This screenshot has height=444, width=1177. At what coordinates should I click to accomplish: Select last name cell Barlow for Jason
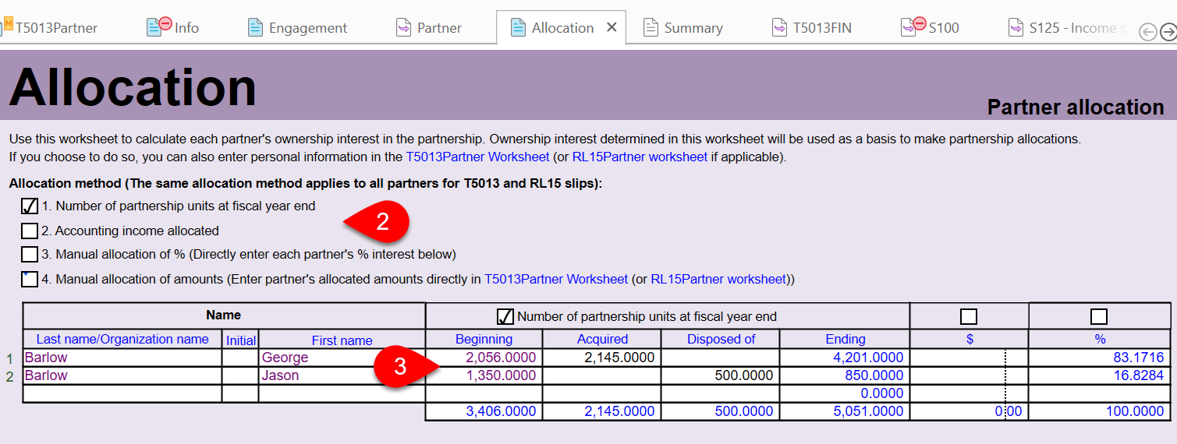click(x=122, y=375)
